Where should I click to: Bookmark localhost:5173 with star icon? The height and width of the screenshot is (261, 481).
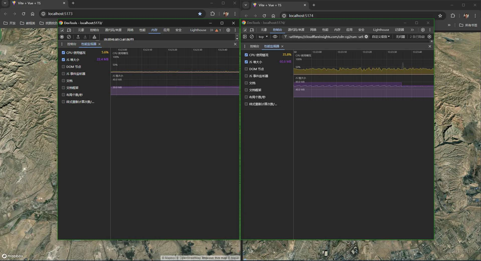tap(200, 14)
